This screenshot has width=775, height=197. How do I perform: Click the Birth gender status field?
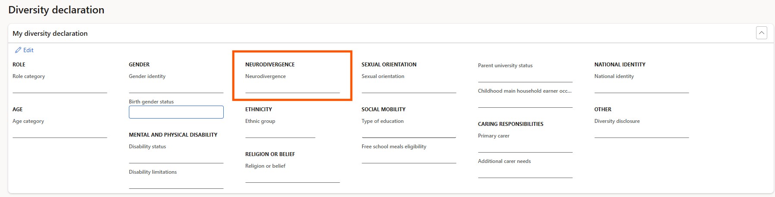(x=176, y=112)
